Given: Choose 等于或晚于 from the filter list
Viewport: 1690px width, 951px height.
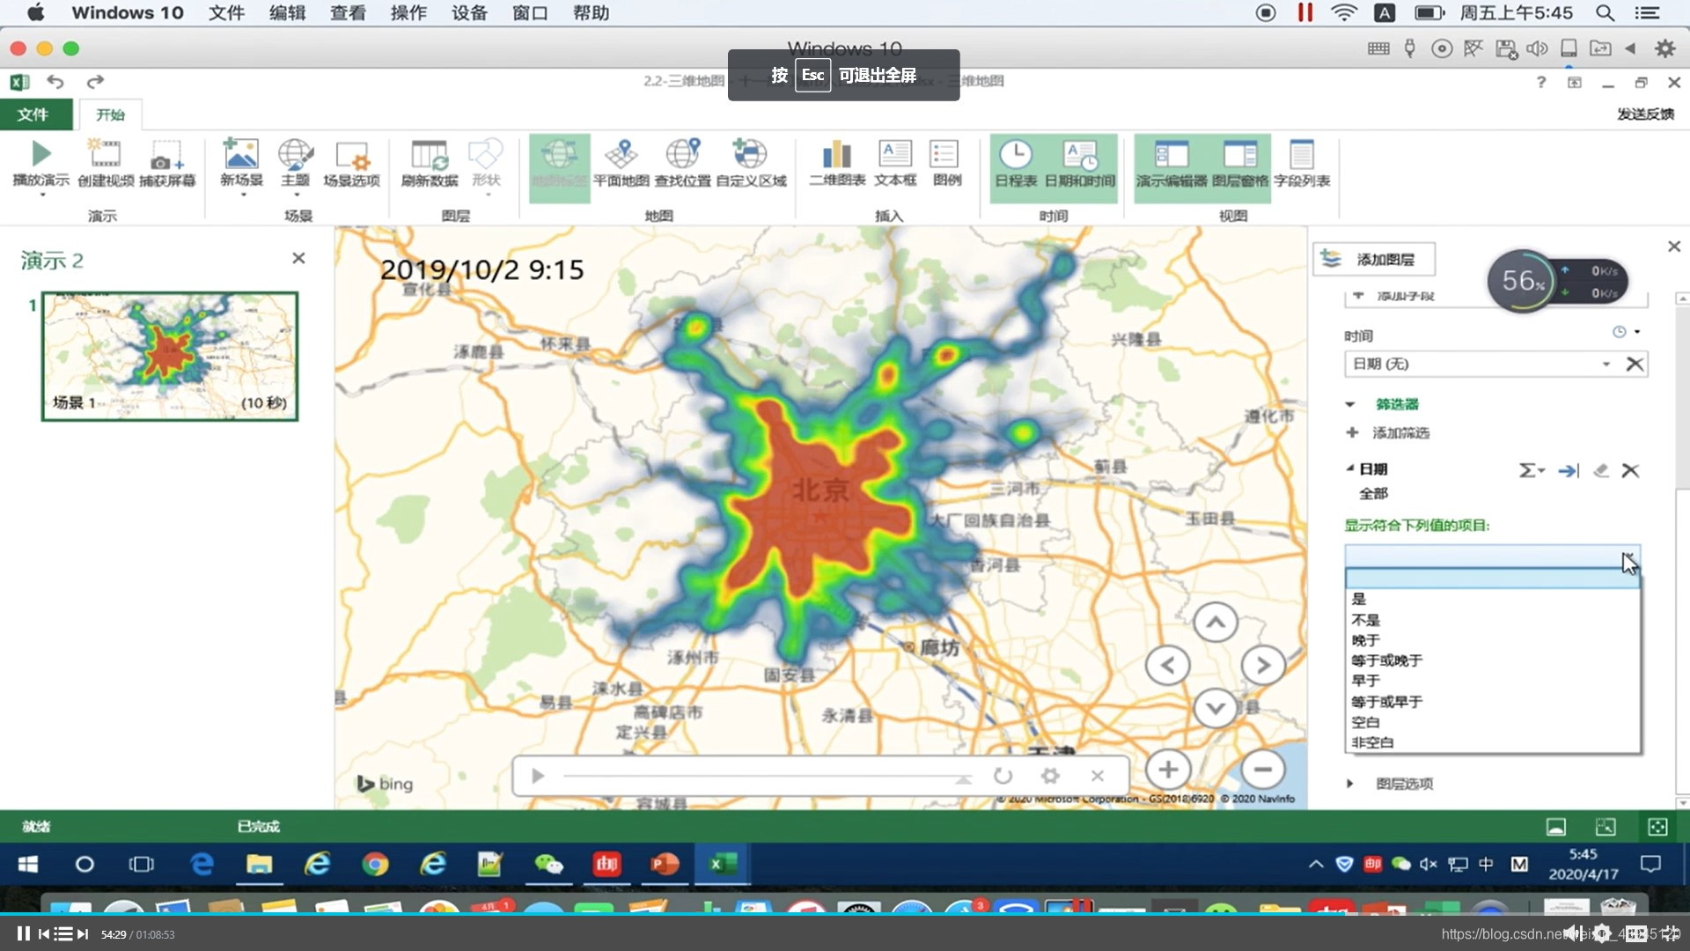Looking at the screenshot, I should (1387, 660).
